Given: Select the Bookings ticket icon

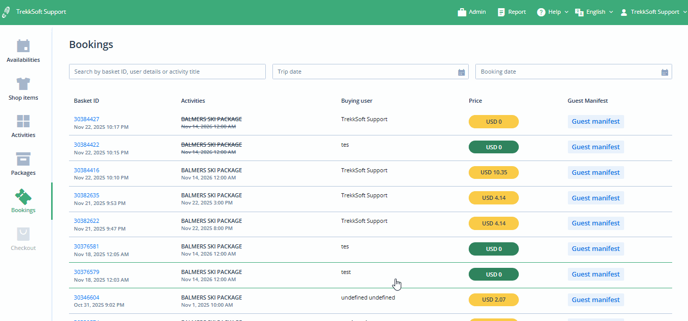Looking at the screenshot, I should point(24,196).
